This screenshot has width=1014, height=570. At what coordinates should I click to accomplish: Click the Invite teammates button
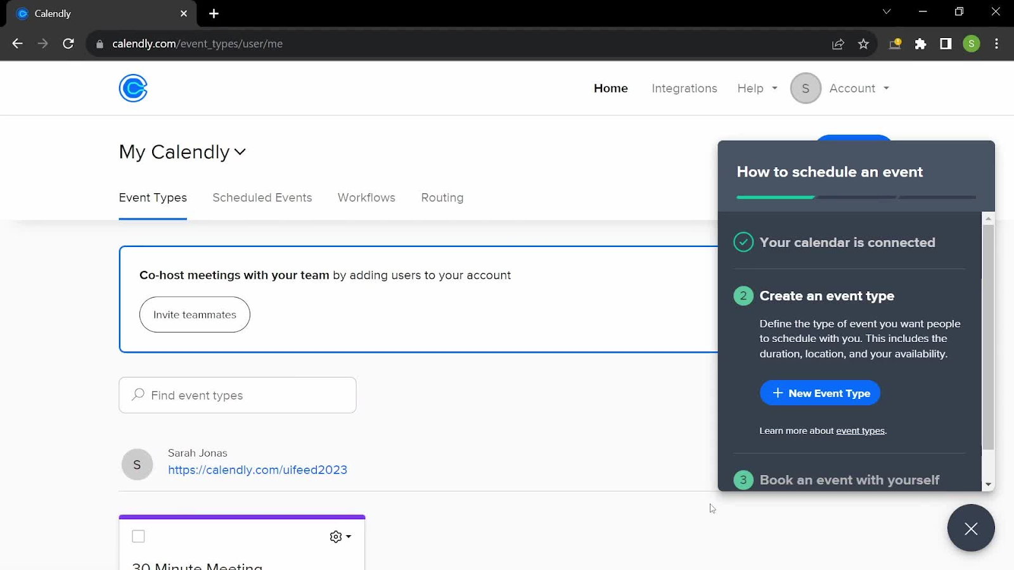pos(195,314)
